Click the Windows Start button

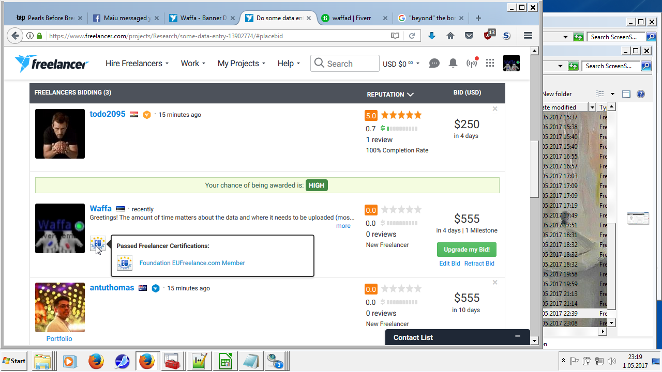(x=14, y=361)
